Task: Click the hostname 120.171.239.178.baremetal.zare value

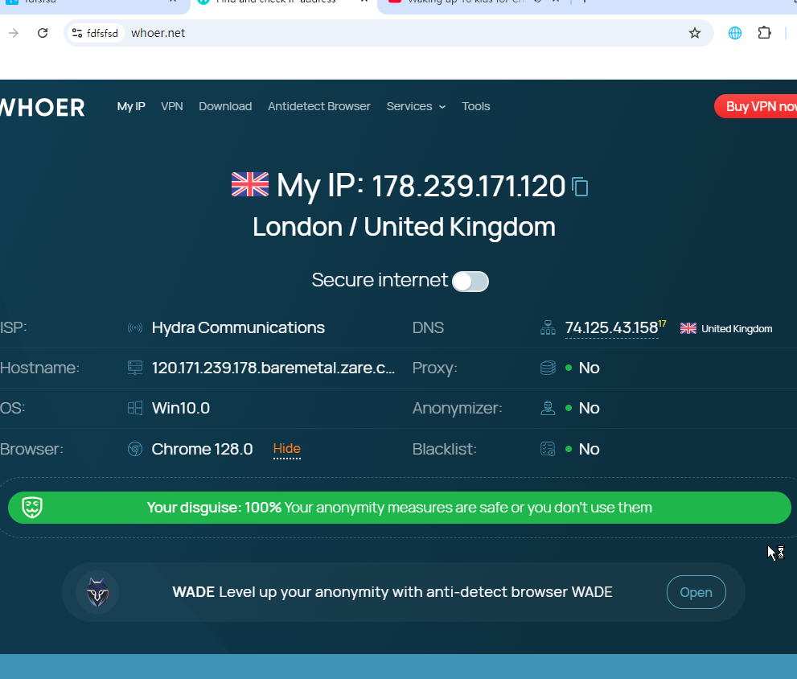Action: coord(273,368)
